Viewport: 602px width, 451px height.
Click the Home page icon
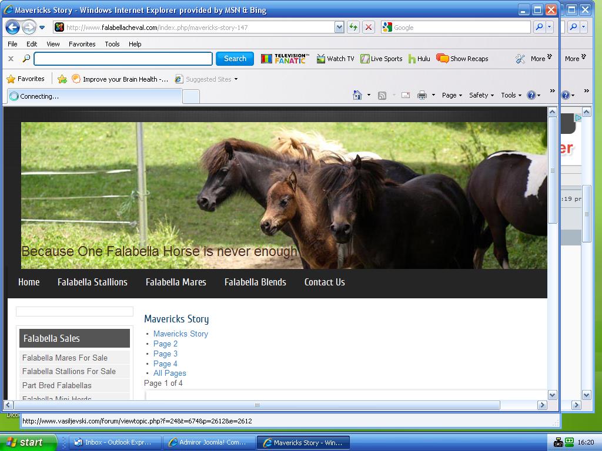point(357,95)
